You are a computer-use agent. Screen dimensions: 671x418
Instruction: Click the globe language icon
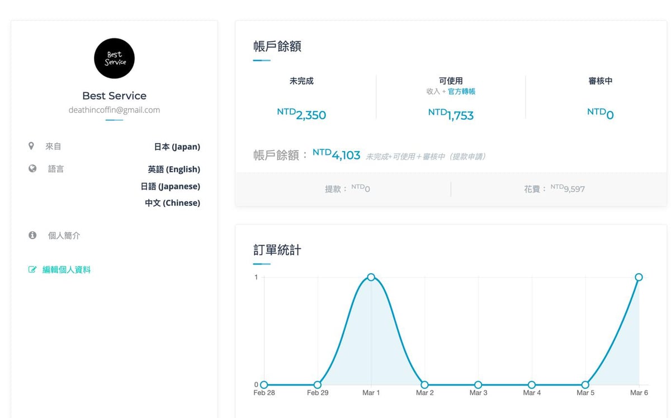click(32, 168)
